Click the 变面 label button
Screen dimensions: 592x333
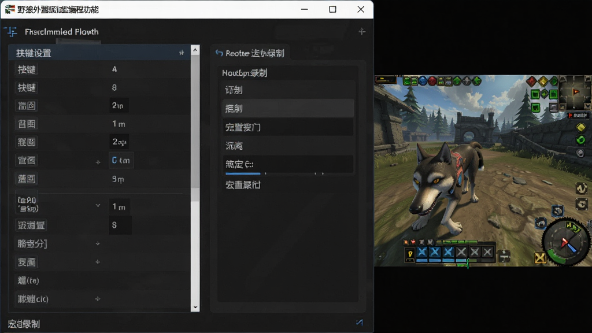pos(27,262)
